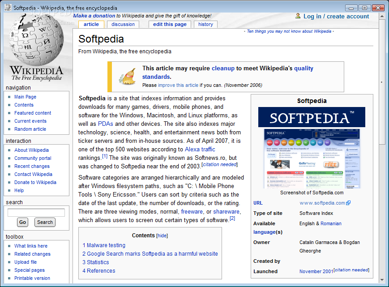Click the vertical scrollbar up arrow

pyautogui.click(x=382, y=17)
